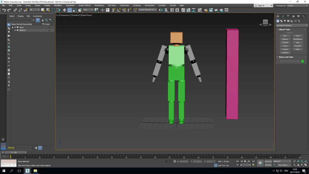This screenshot has height=174, width=309.
Task: Activate the Select and Uniform Scale tool
Action: pyautogui.click(x=75, y=10)
